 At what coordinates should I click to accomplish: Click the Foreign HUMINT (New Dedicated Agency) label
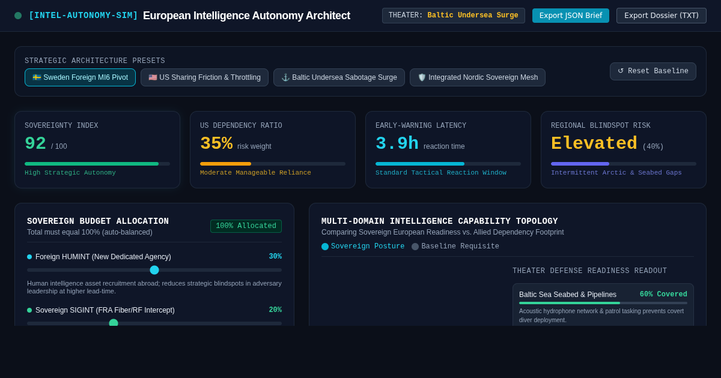[x=103, y=257]
